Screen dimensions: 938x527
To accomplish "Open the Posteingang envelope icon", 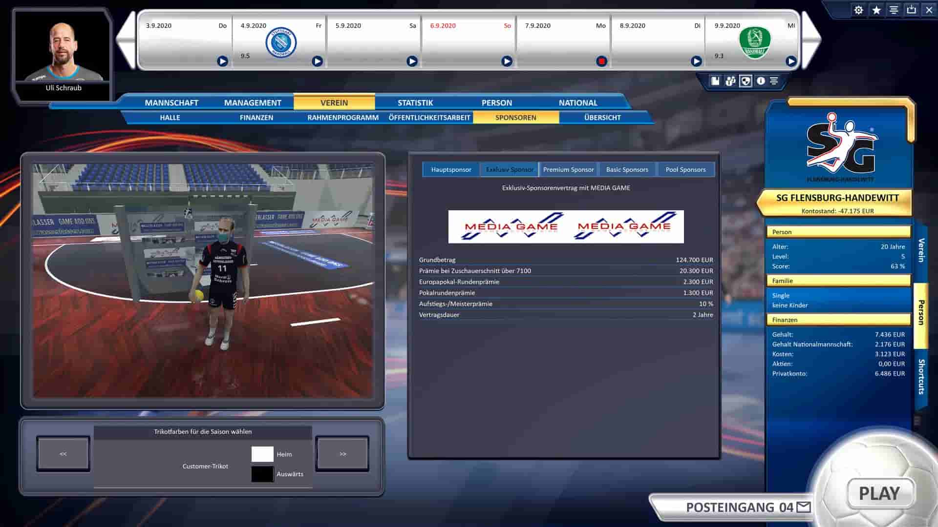I will pos(804,507).
